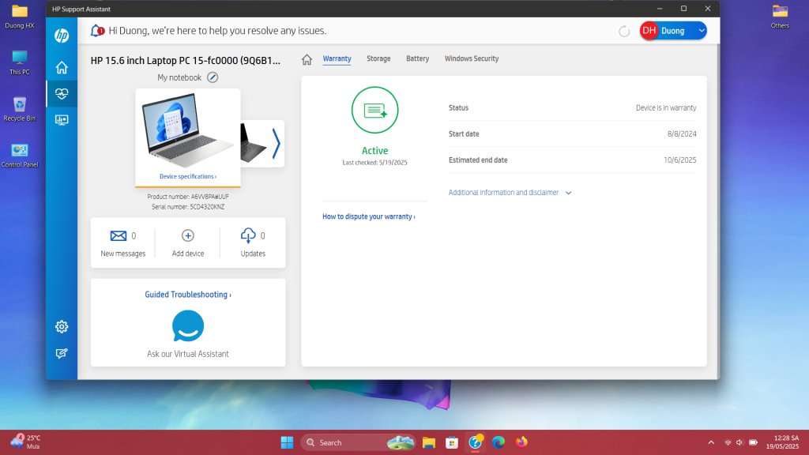Click the HP 15.6 inch Laptop PC title

pos(185,60)
